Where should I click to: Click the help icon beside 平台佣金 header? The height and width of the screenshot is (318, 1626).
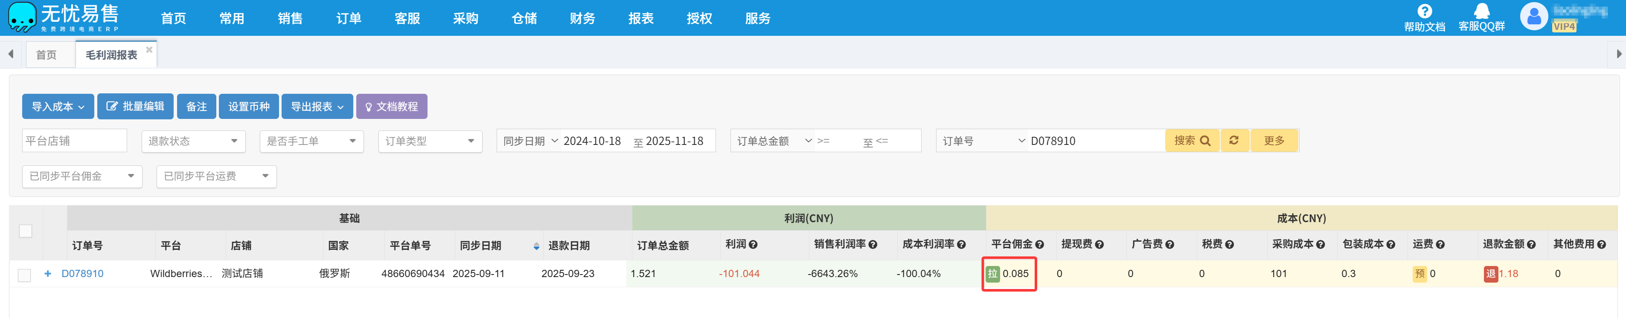click(x=1039, y=245)
